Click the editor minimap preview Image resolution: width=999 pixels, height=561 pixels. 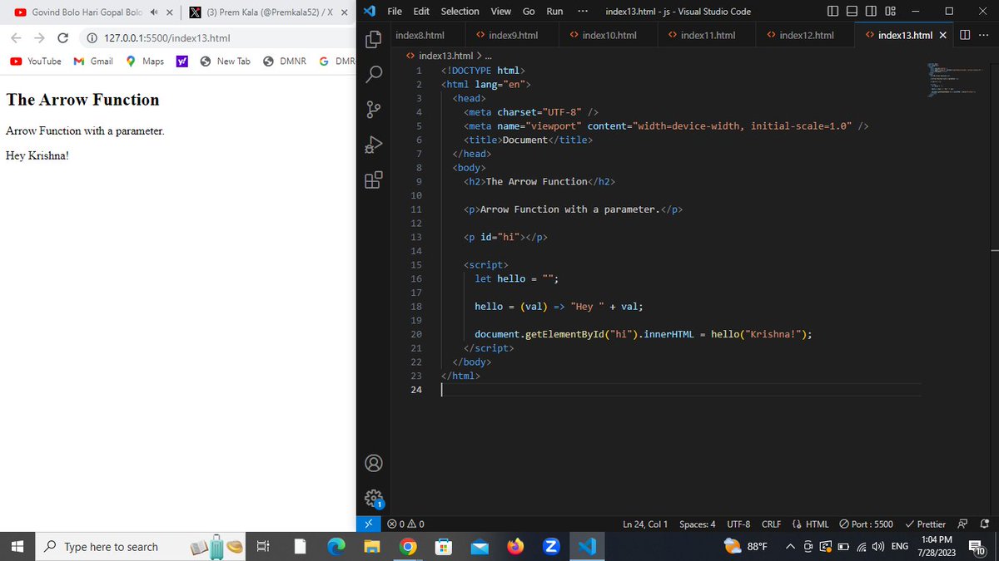(957, 81)
